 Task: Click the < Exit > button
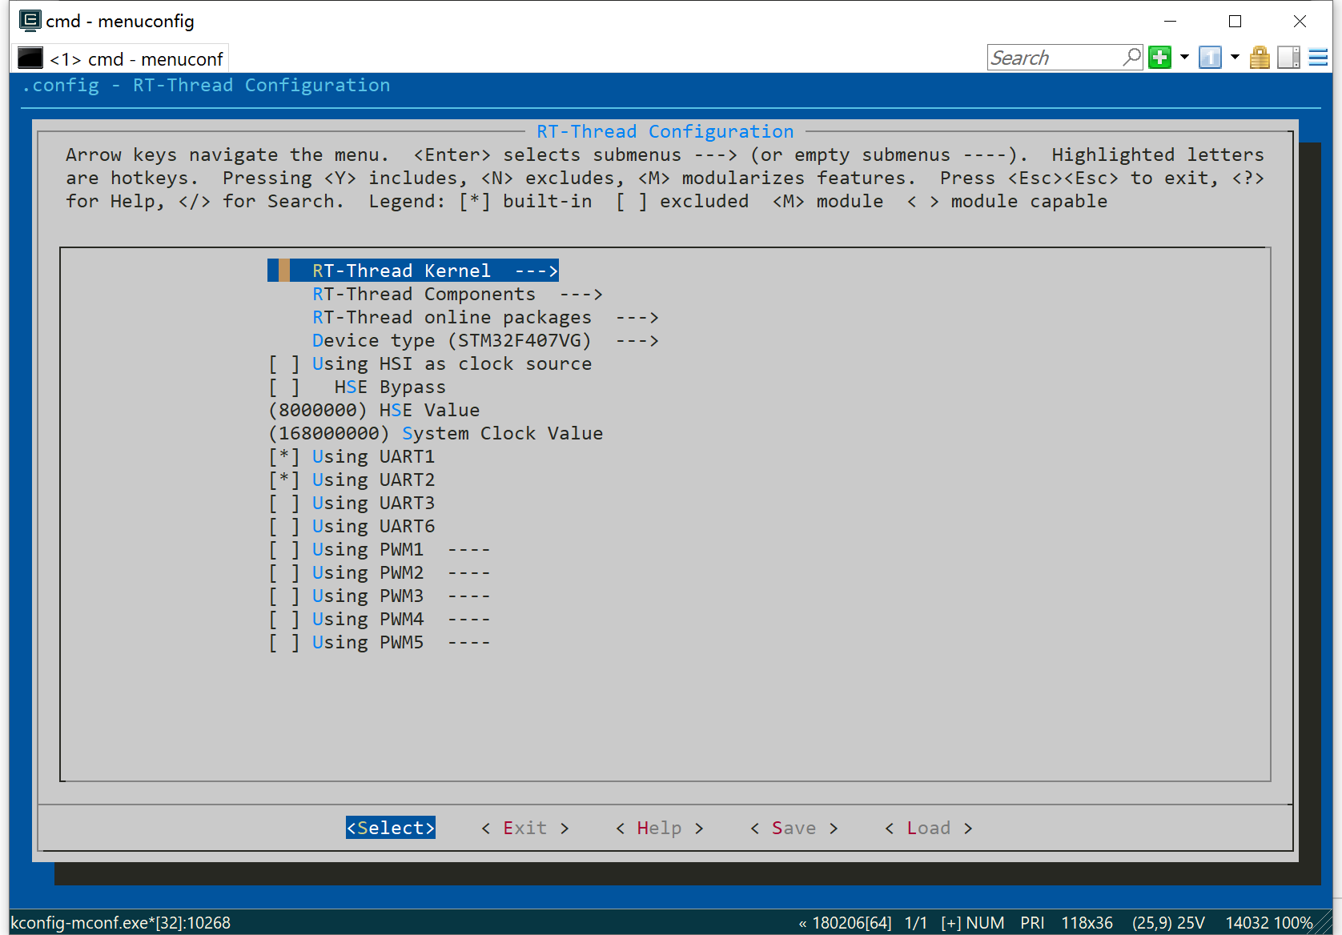pyautogui.click(x=525, y=828)
